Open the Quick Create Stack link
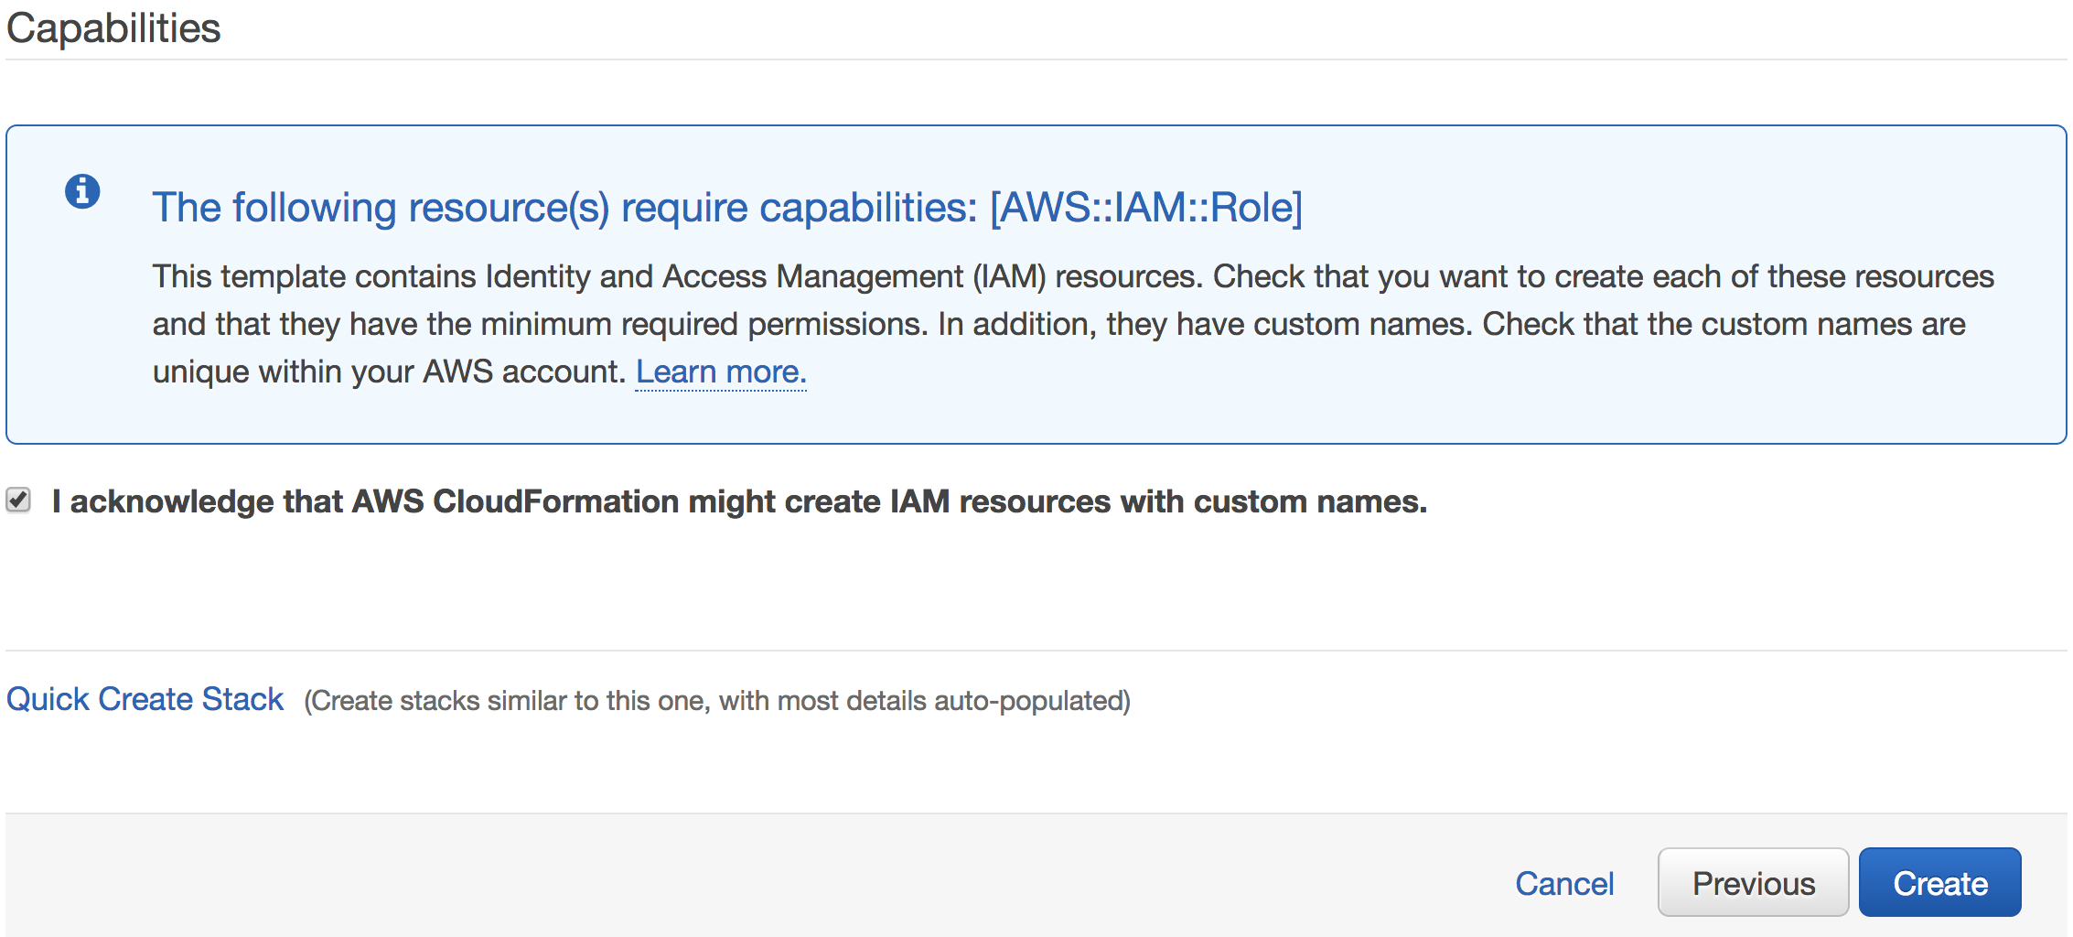 [x=145, y=699]
